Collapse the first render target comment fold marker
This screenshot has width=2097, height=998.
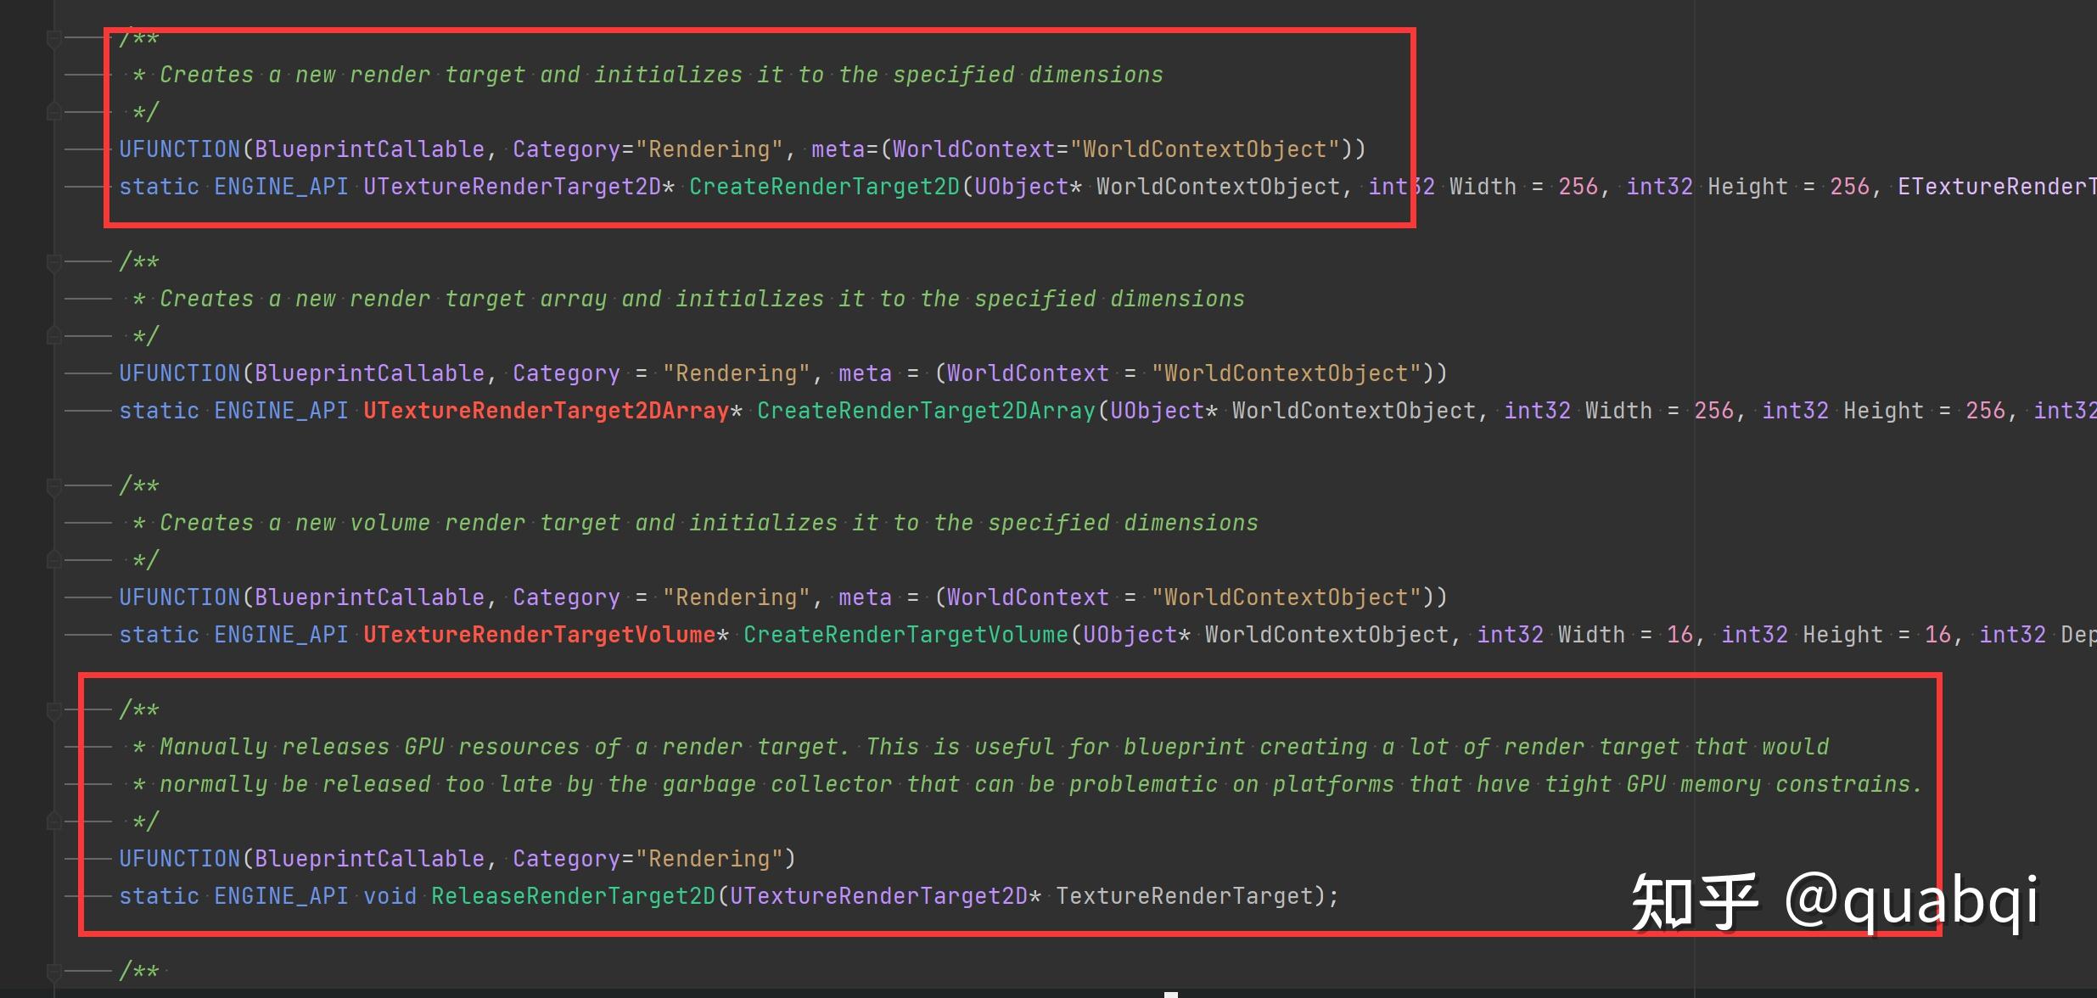click(53, 38)
